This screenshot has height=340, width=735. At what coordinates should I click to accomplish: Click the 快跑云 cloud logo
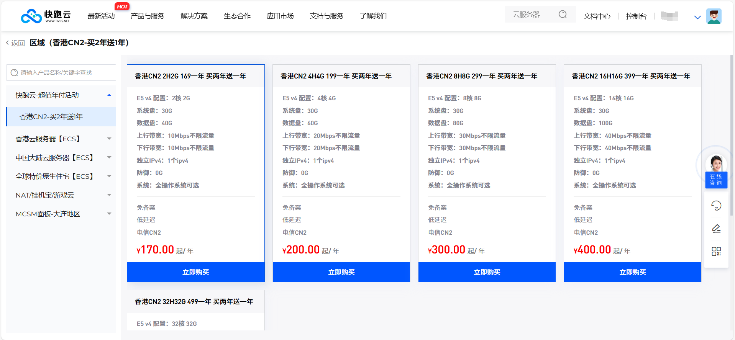pyautogui.click(x=45, y=16)
